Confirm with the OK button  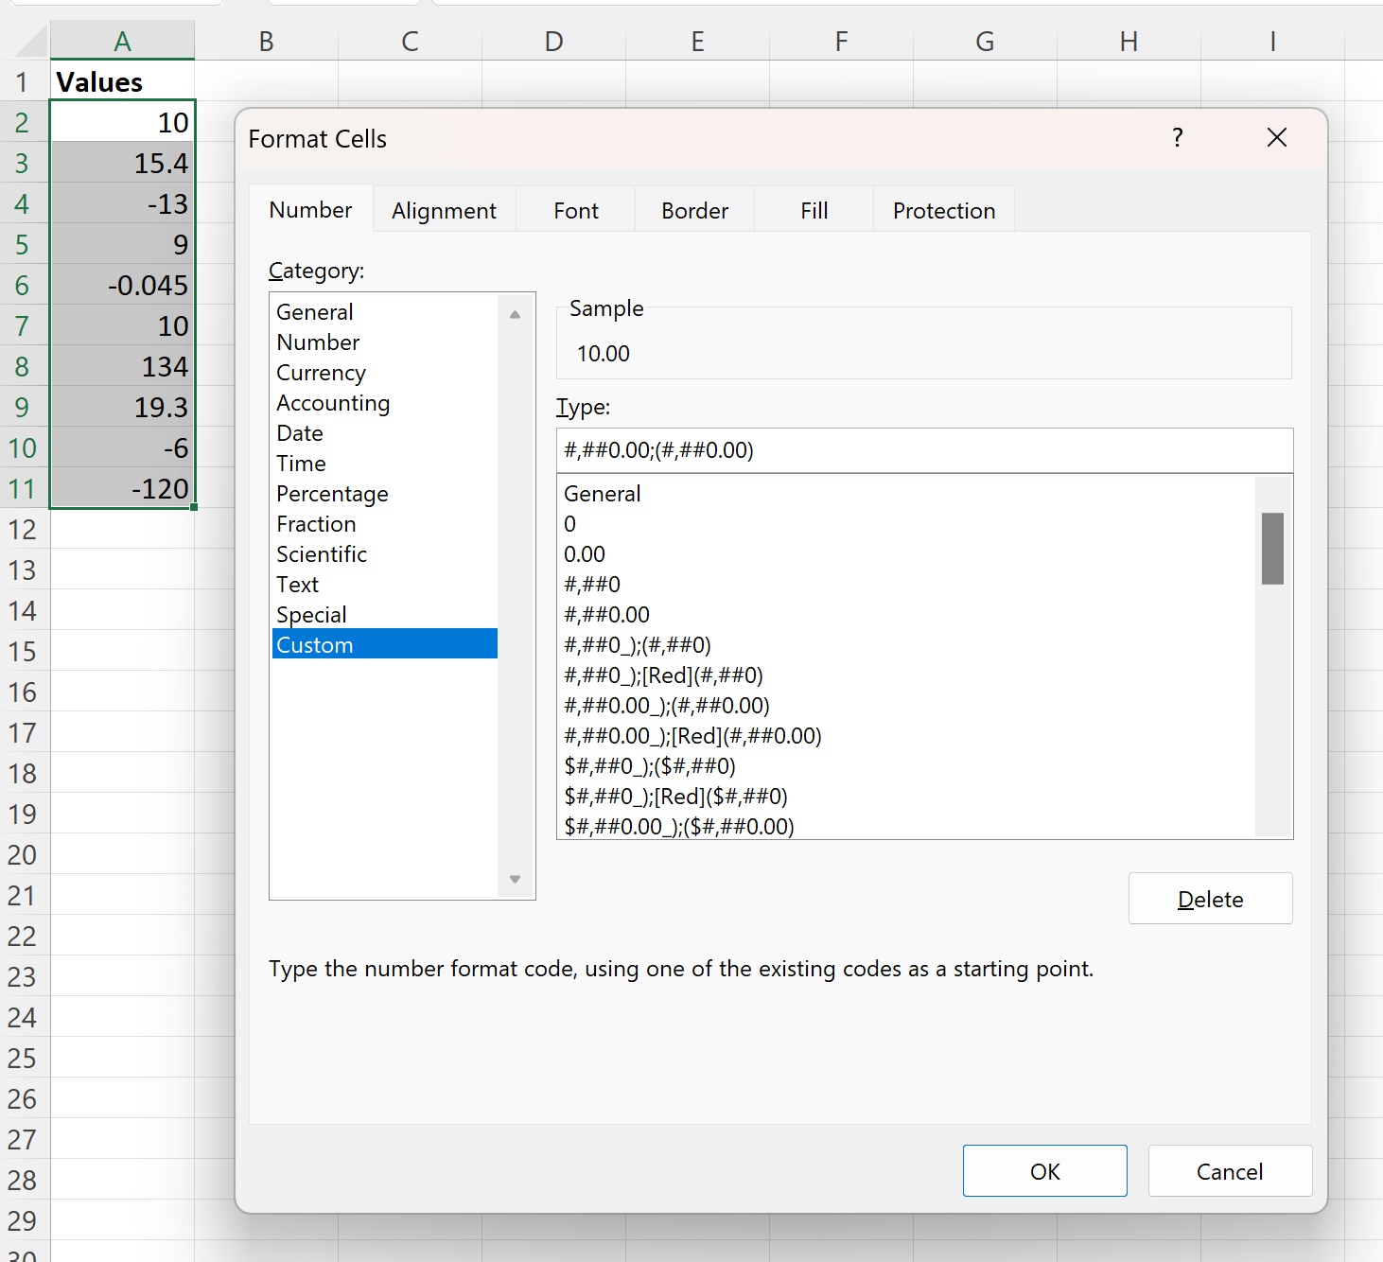1044,1171
